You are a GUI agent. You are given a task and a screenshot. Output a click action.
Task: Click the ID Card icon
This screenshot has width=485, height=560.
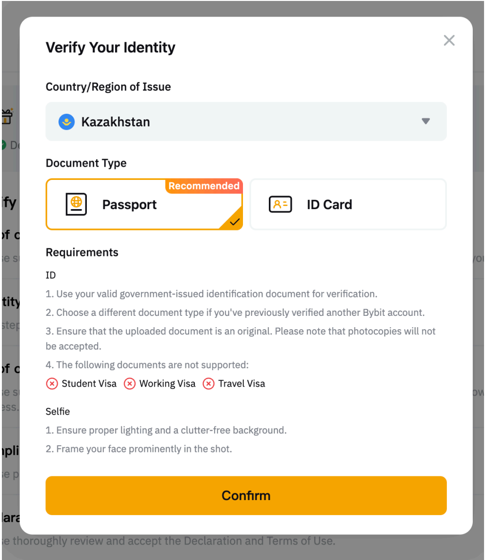(x=280, y=204)
